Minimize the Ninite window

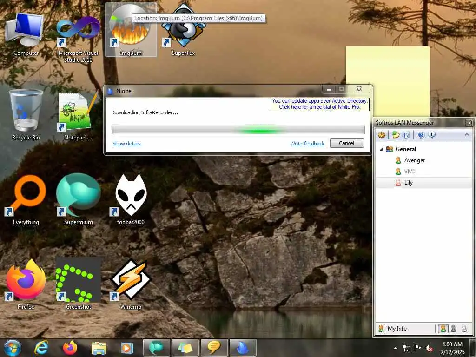coord(329,89)
